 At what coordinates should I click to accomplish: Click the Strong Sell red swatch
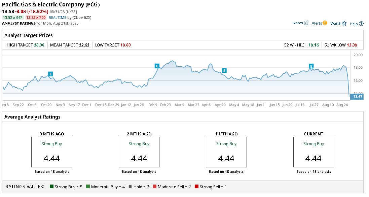point(196,187)
